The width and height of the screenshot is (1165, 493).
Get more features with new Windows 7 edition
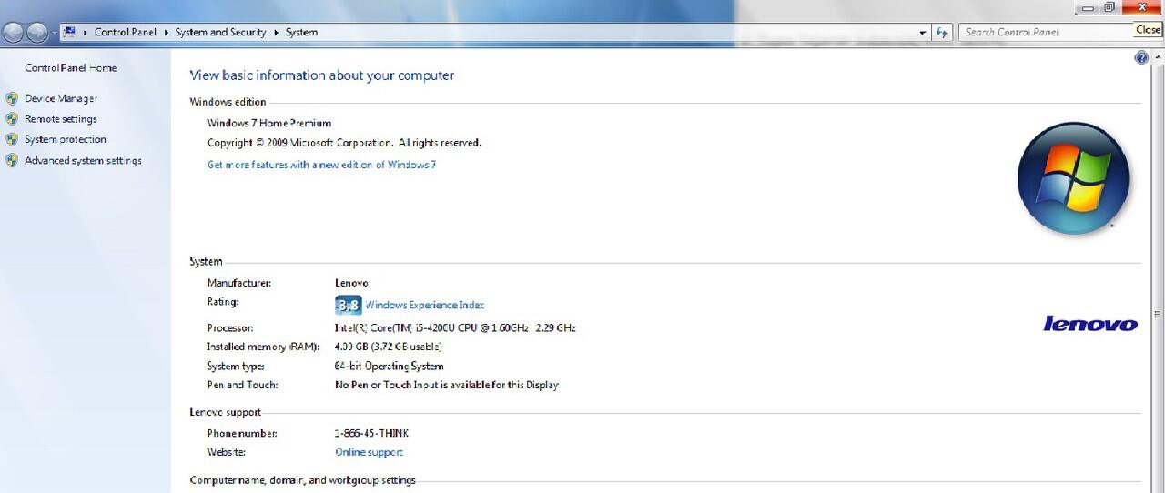tap(321, 165)
